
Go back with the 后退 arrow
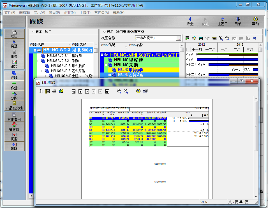(x=190, y=22)
